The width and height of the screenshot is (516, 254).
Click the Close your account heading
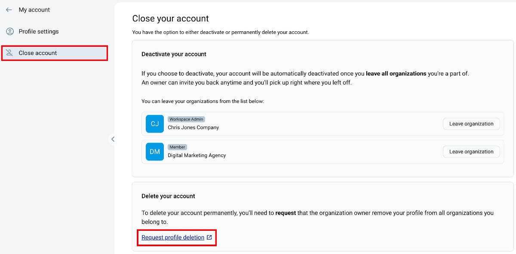tap(170, 18)
